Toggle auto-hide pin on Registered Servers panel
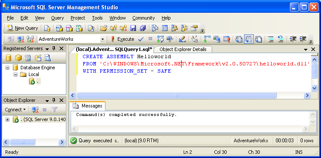Image resolution: width=321 pixels, height=158 pixels. pos(54,49)
